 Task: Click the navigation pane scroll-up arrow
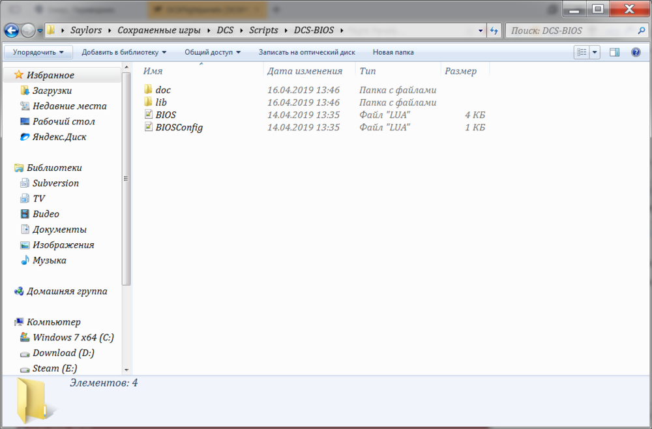pyautogui.click(x=126, y=67)
